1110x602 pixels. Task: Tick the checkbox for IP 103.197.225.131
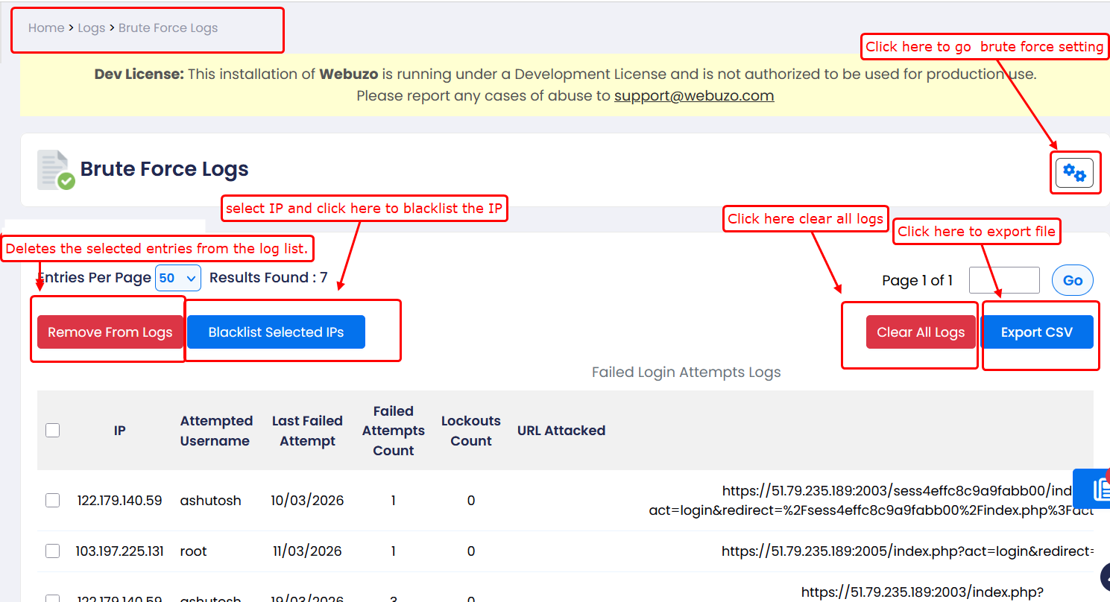pyautogui.click(x=52, y=551)
